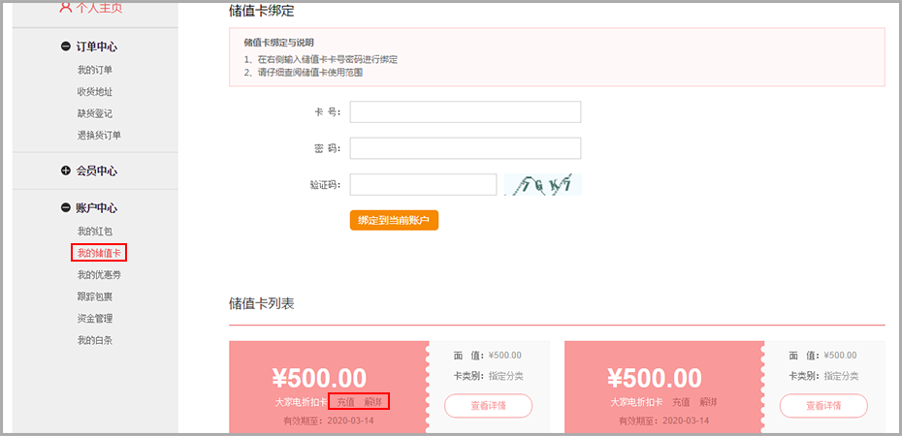This screenshot has width=902, height=436.
Task: Focus the 验证码 input field
Action: point(423,184)
